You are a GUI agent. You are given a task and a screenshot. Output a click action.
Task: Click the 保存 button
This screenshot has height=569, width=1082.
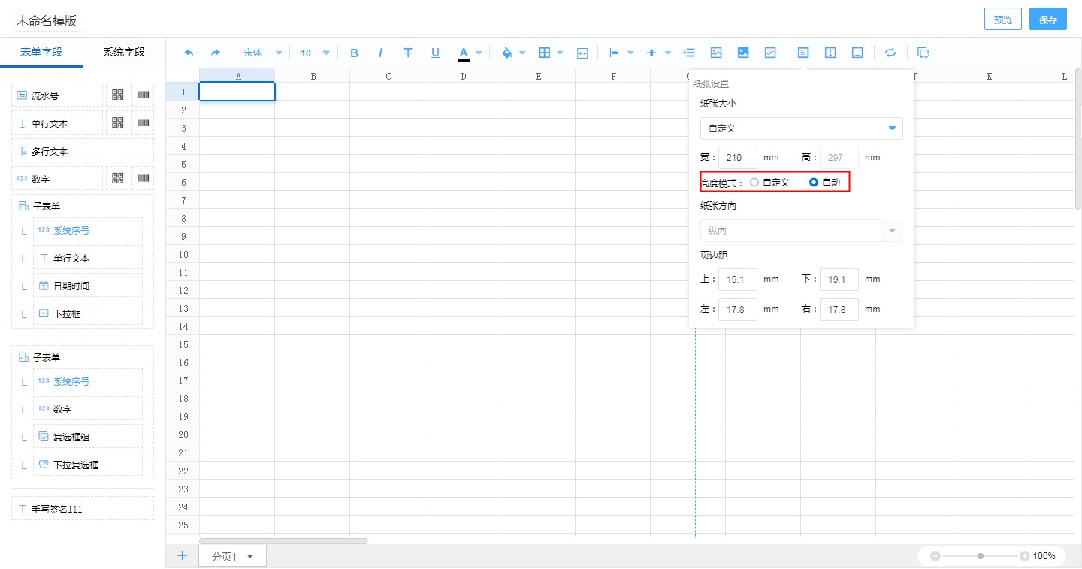(x=1047, y=20)
